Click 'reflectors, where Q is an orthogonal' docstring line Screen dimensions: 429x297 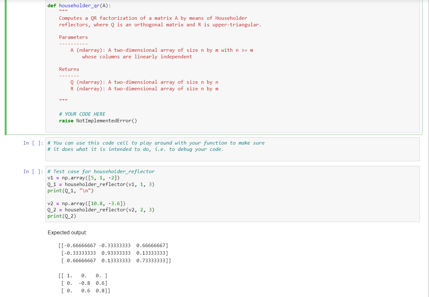coord(160,25)
